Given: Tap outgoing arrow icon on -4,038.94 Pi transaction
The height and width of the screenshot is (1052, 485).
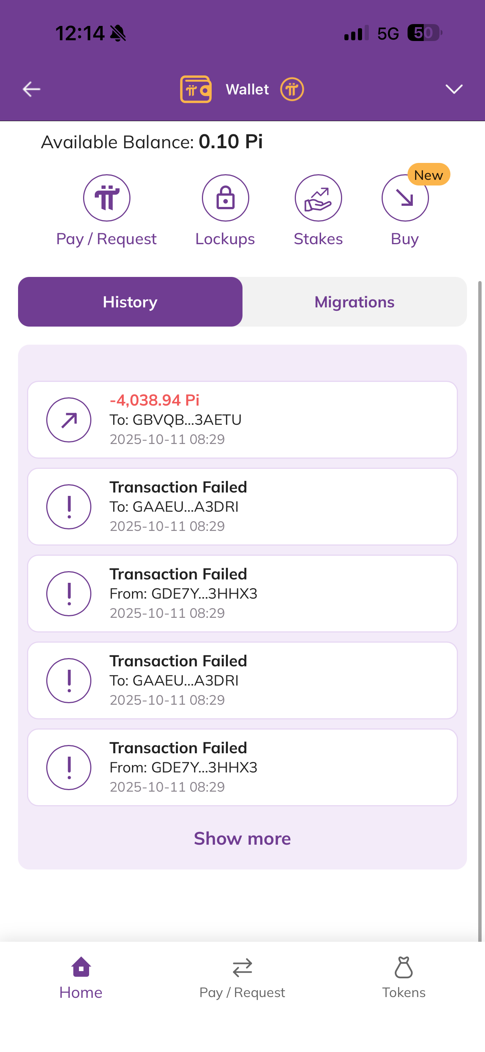Looking at the screenshot, I should point(68,420).
